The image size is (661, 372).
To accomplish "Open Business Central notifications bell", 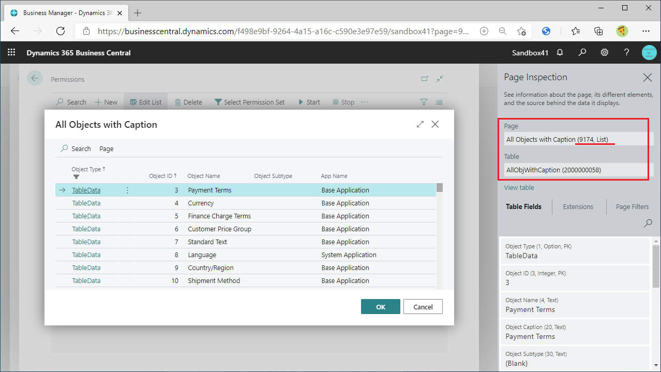I will tap(560, 52).
